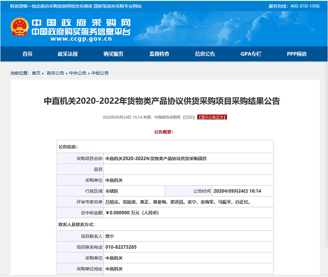
Task: Click the 首页 breadcrumb link
Action: click(36, 73)
